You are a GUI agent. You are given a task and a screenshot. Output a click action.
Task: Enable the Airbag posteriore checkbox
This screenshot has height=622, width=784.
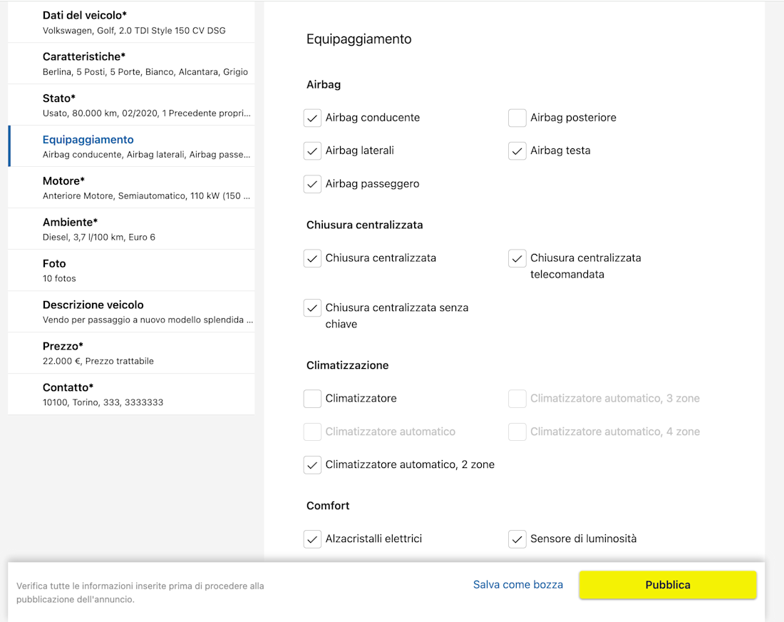(517, 118)
